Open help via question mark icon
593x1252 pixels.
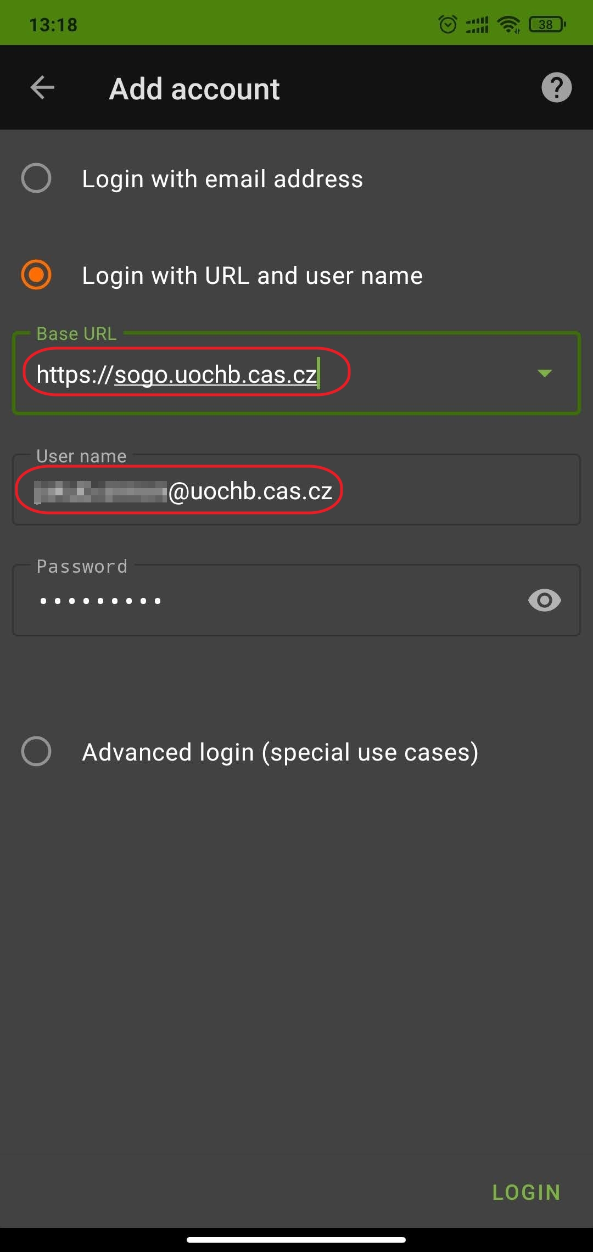coord(556,87)
